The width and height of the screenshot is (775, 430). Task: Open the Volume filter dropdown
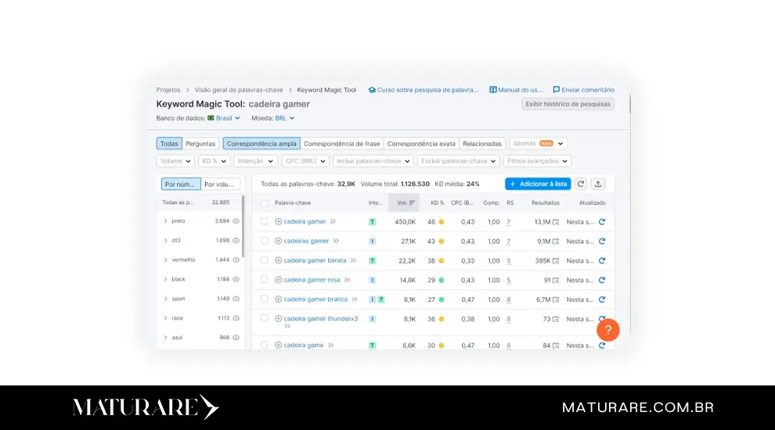(175, 161)
